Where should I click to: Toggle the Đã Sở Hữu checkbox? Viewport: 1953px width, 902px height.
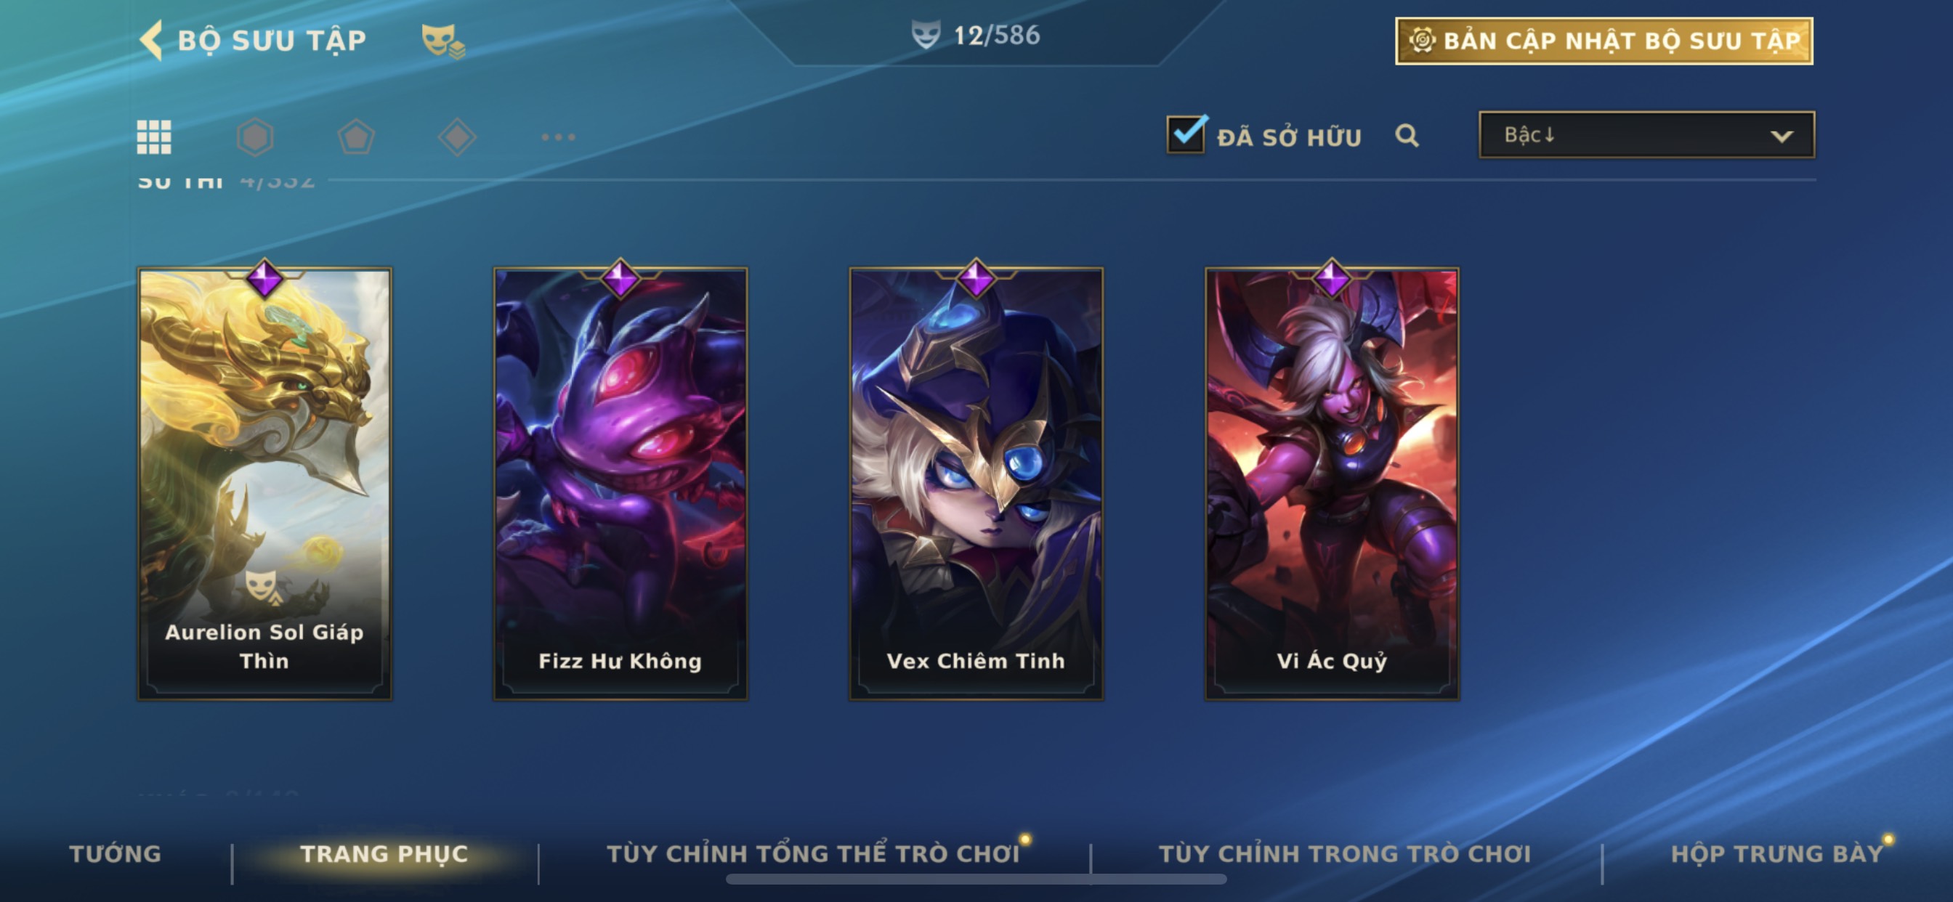pos(1186,135)
